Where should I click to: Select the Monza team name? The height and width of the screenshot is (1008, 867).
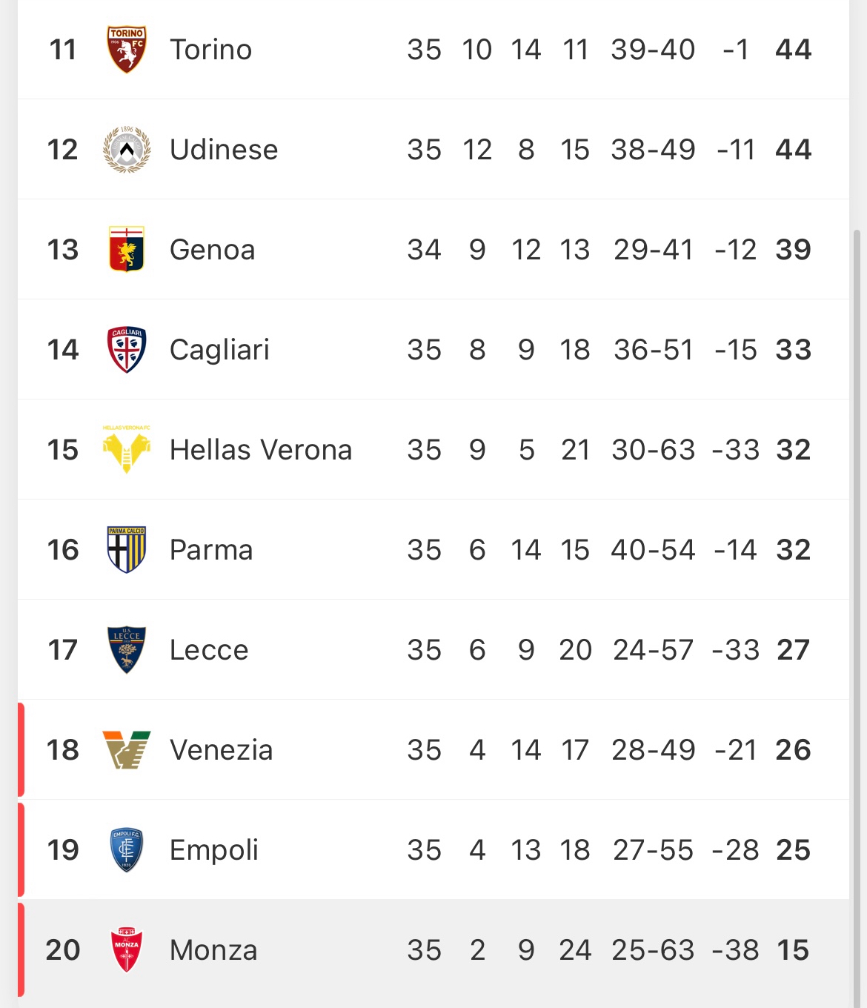click(213, 950)
